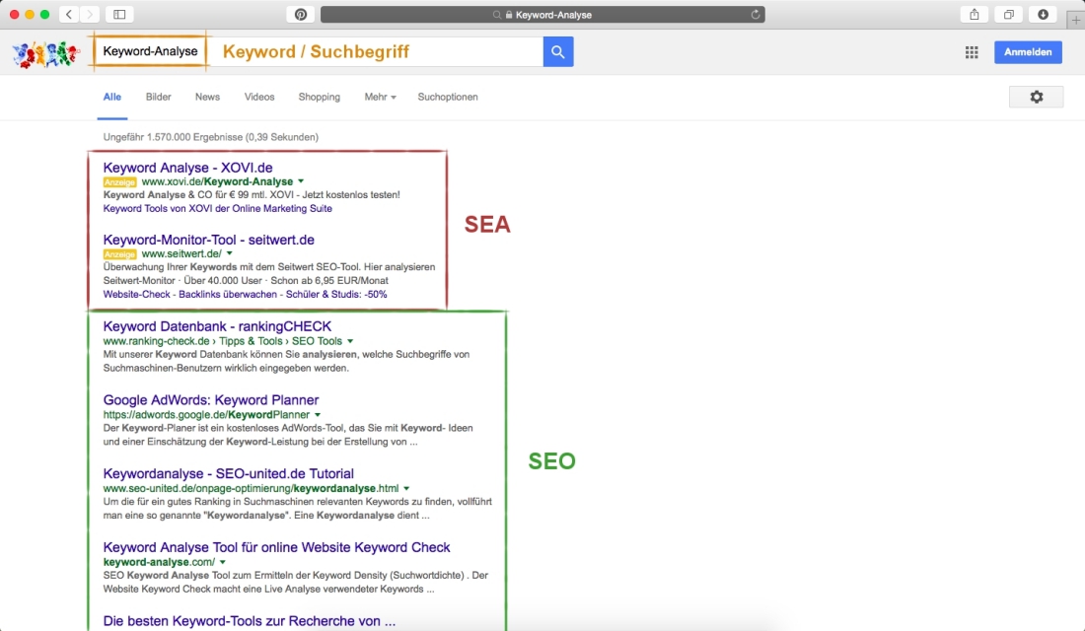This screenshot has height=631, width=1085.
Task: Open the Google apps grid icon
Action: [x=972, y=52]
